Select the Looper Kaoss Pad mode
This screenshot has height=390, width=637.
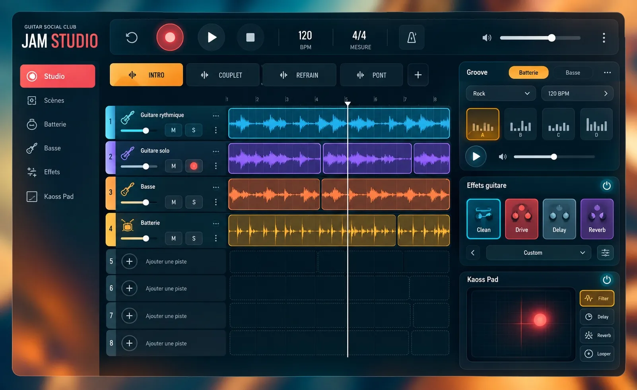(x=597, y=354)
